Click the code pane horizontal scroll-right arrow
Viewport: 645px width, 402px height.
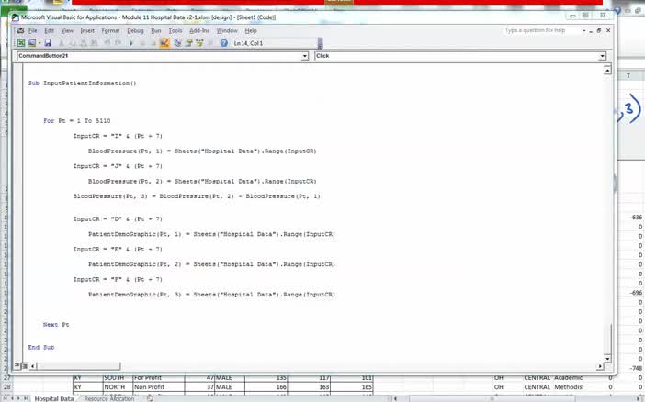pyautogui.click(x=600, y=365)
